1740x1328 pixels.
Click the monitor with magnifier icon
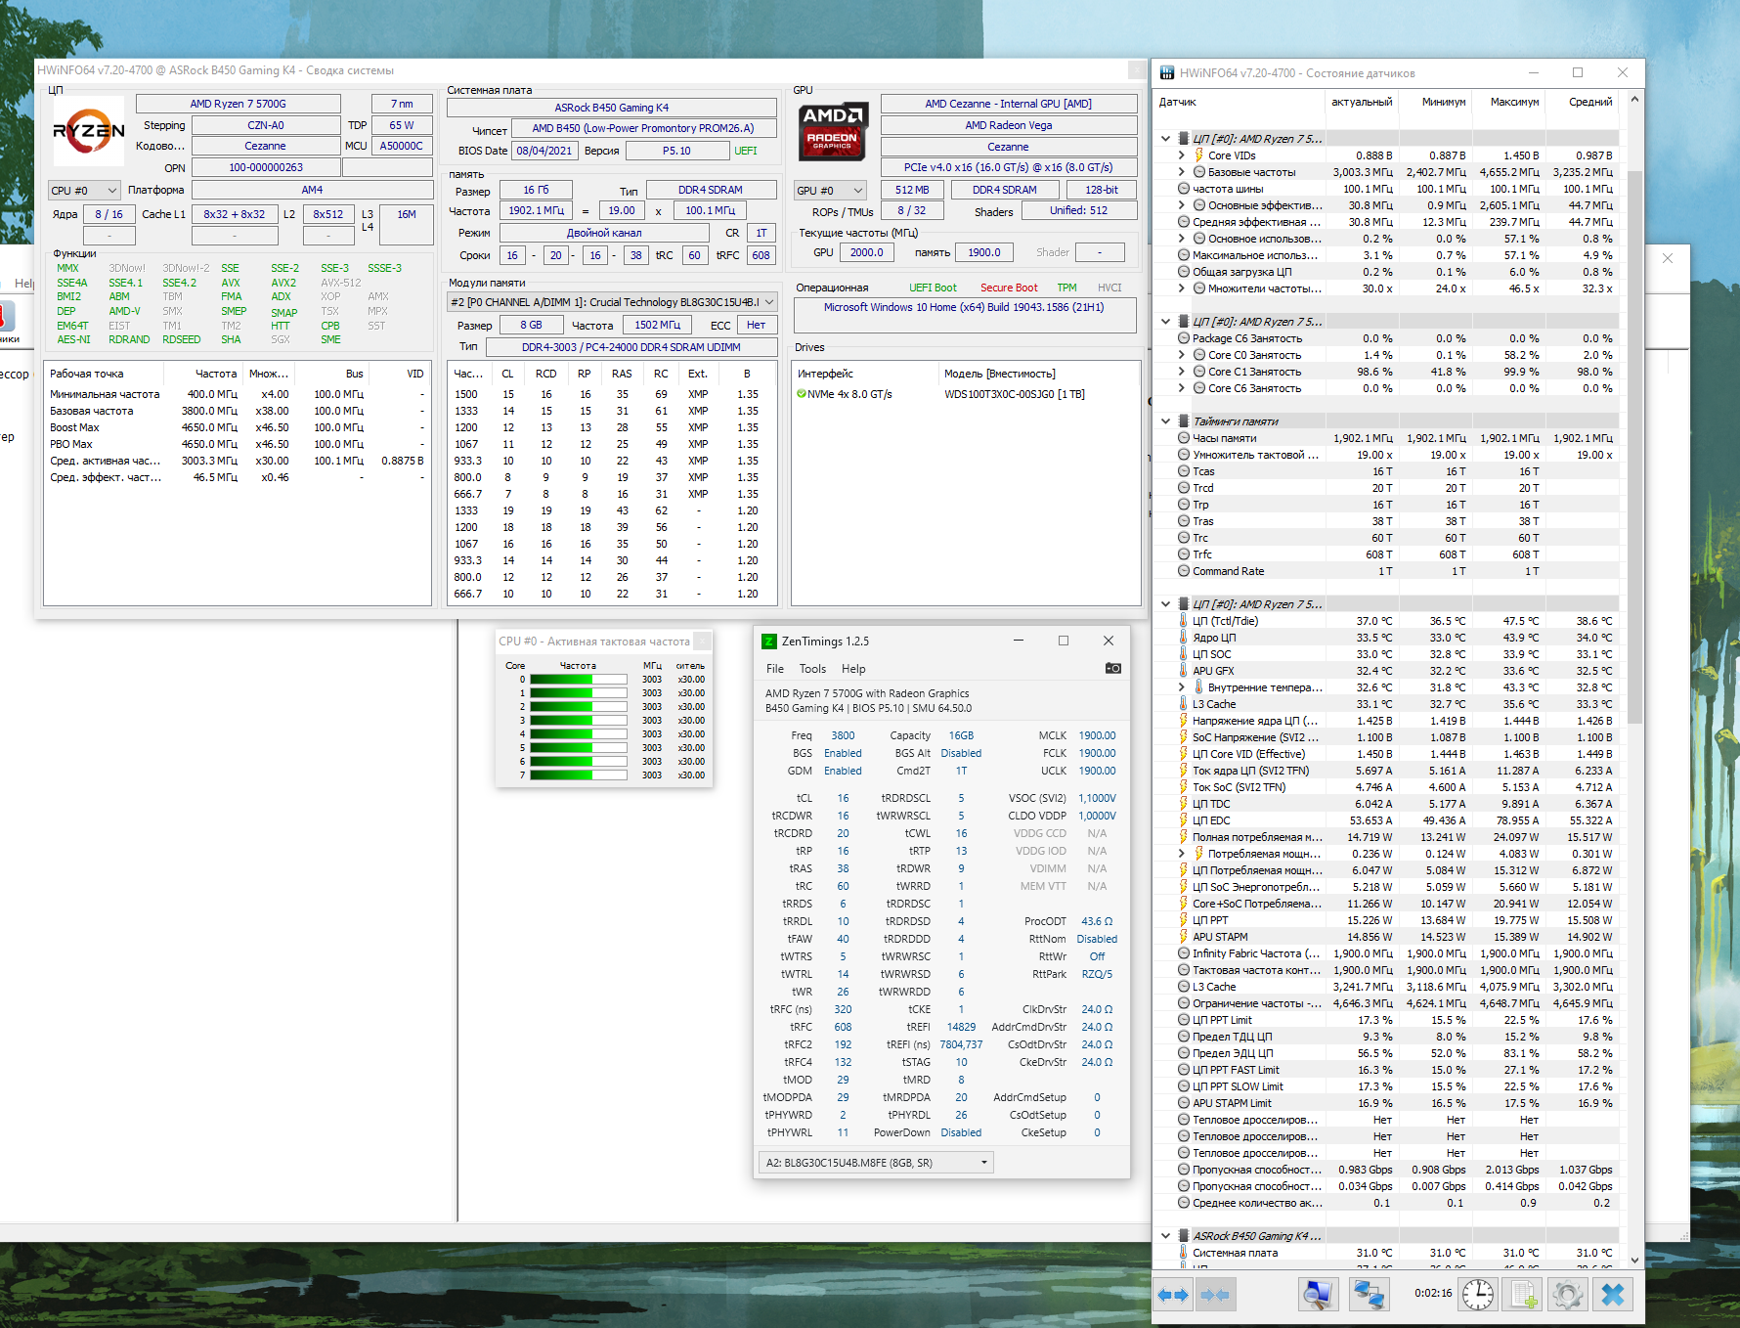(1318, 1295)
